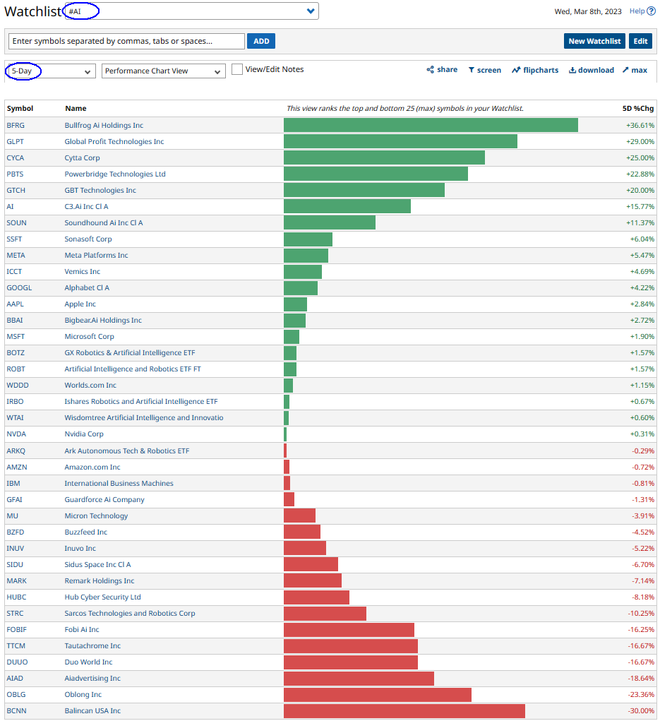Open the Performance Chart View dropdown
Viewport: 660px width, 721px height.
point(163,71)
